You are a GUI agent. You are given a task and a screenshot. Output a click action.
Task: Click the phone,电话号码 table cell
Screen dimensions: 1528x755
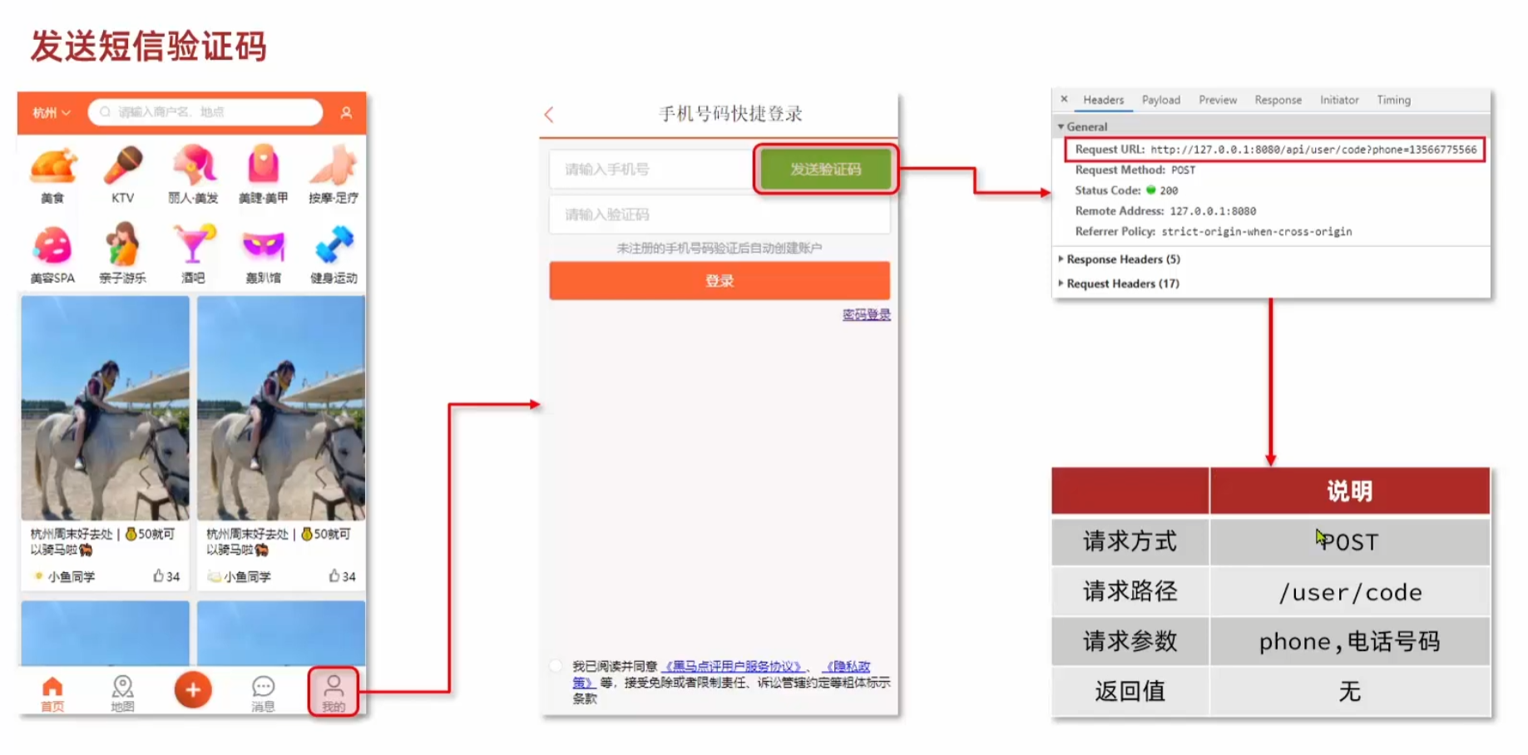pyautogui.click(x=1349, y=641)
